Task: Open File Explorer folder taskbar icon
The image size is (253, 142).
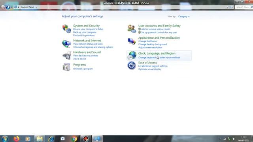Action: pos(40,138)
